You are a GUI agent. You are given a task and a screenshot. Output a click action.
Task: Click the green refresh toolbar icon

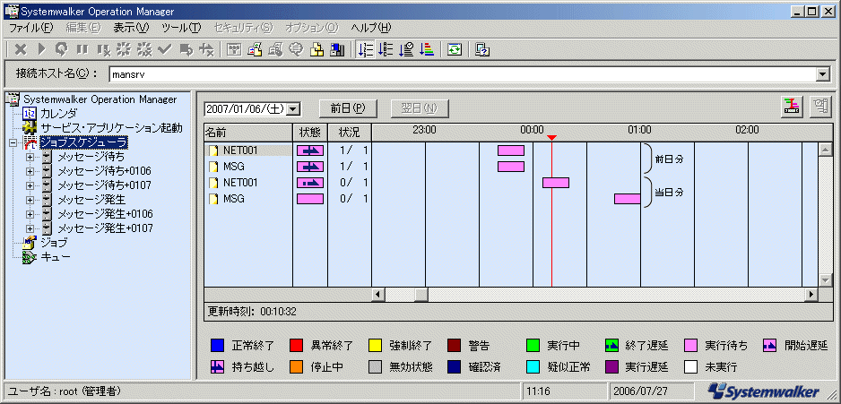click(x=455, y=50)
